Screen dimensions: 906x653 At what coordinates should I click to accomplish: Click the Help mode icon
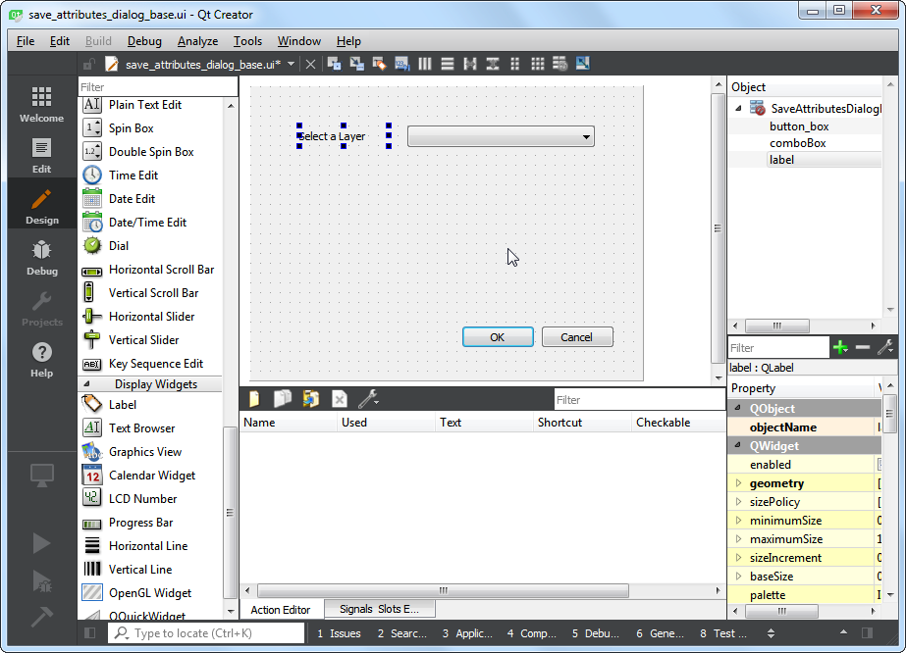(x=41, y=360)
